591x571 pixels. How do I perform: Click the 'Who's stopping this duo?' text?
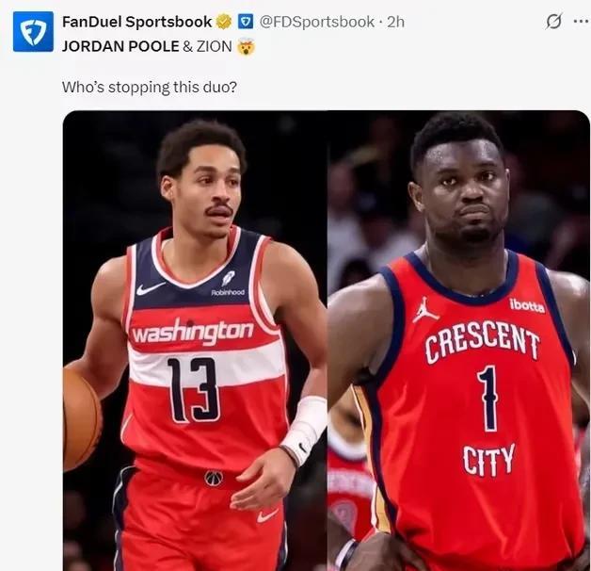click(x=150, y=88)
